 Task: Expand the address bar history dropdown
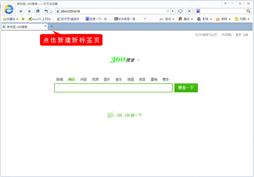point(168,11)
